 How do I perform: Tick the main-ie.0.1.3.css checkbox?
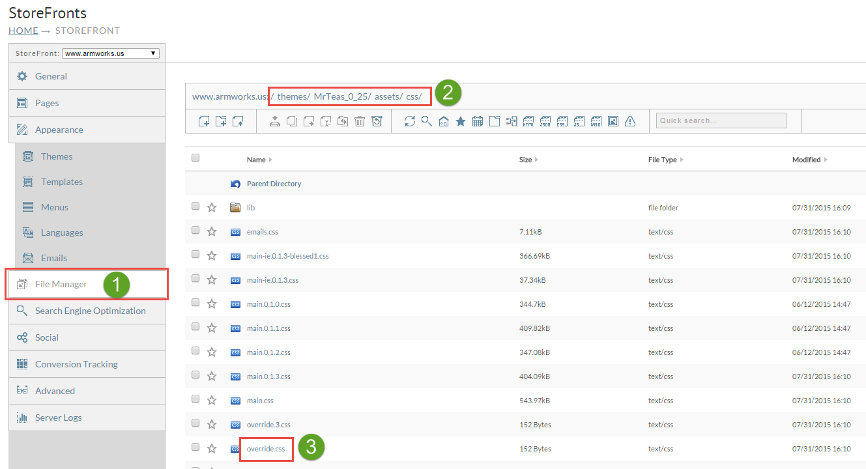(195, 278)
